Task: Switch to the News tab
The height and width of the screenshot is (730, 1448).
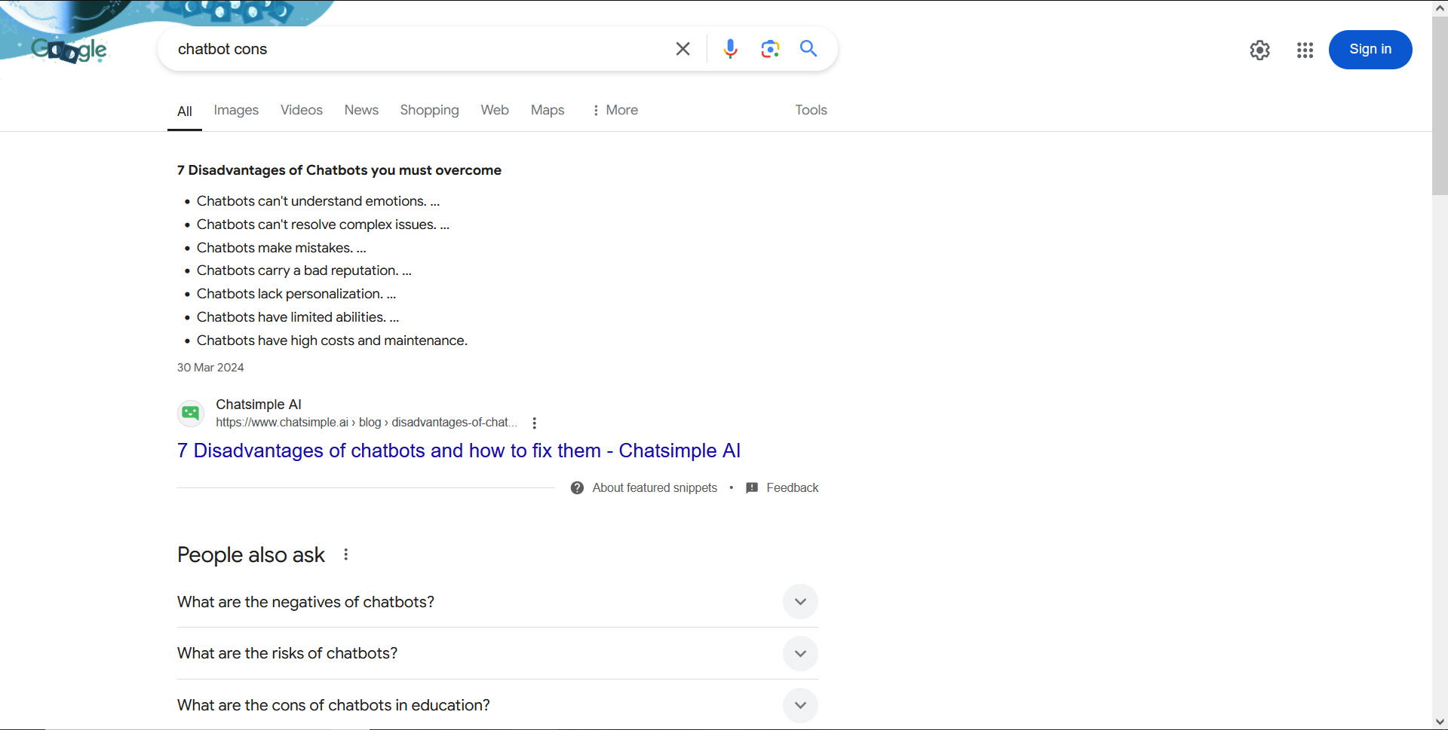Action: pyautogui.click(x=361, y=110)
